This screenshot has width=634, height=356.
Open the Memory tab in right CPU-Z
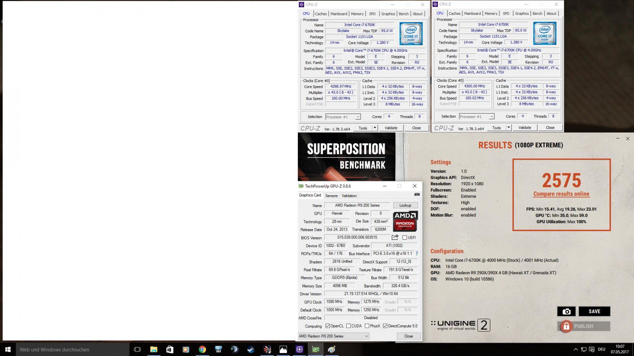491,13
